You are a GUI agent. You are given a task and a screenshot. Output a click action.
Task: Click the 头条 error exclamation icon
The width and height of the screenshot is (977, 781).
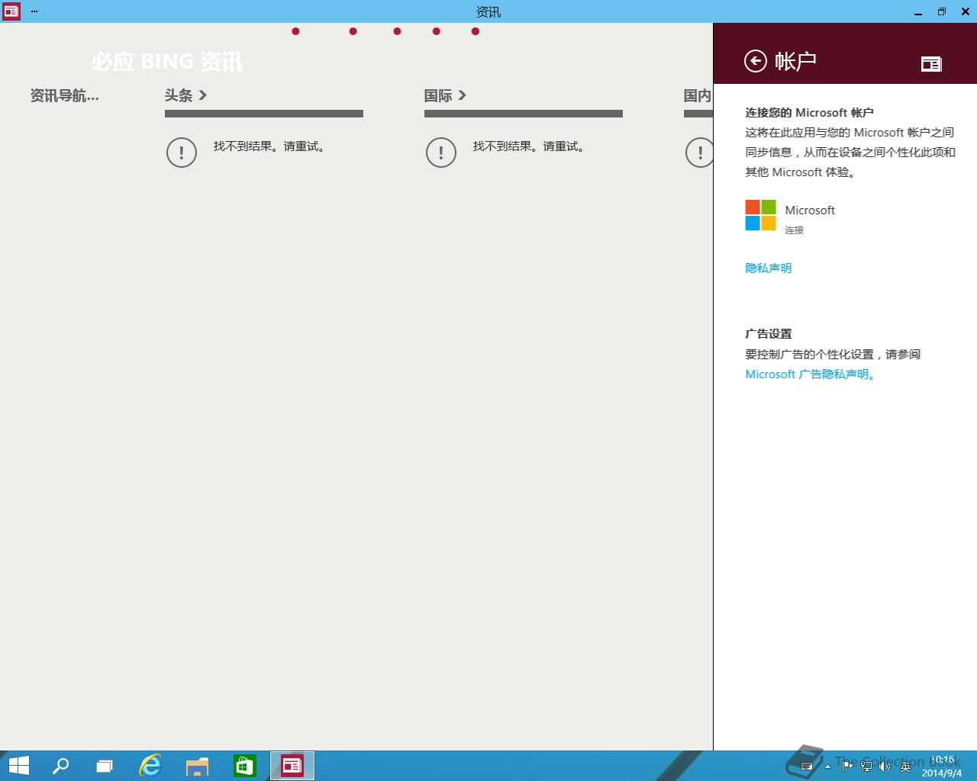click(x=182, y=153)
